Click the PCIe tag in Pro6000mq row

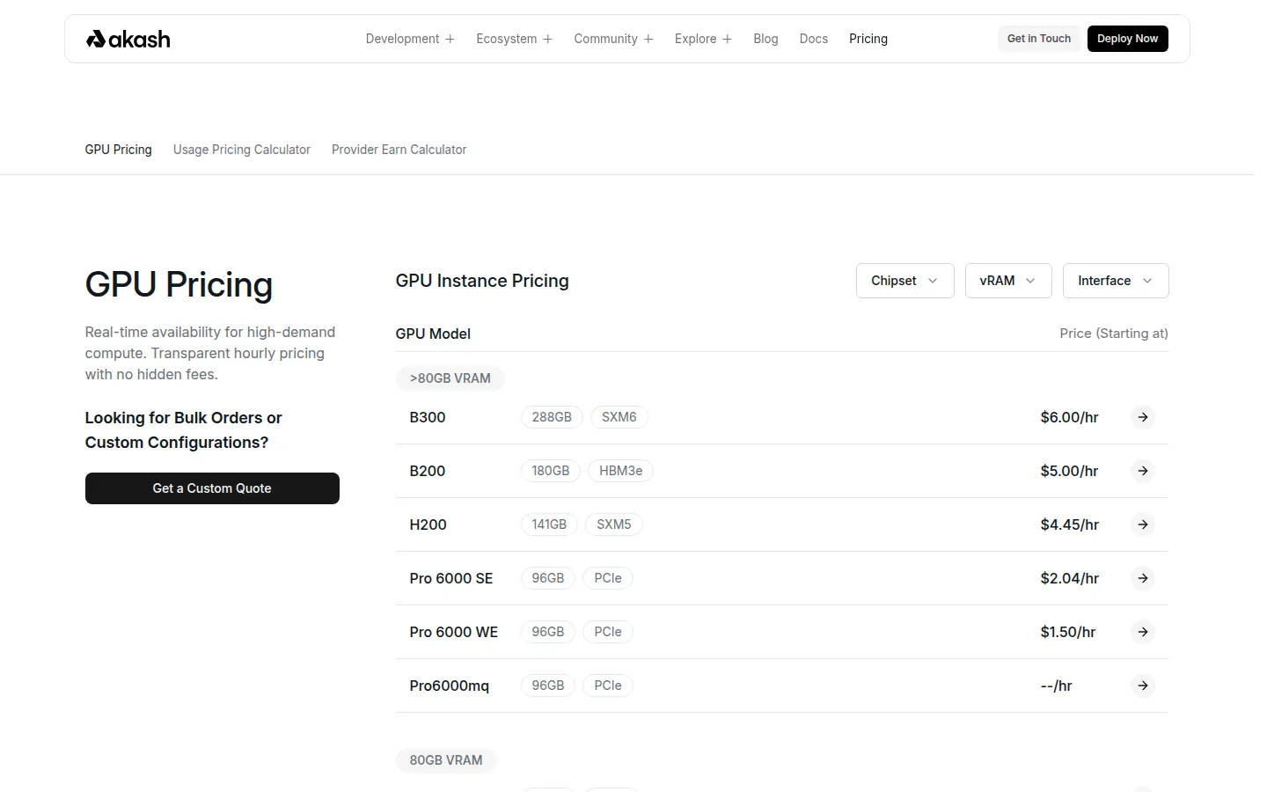608,686
